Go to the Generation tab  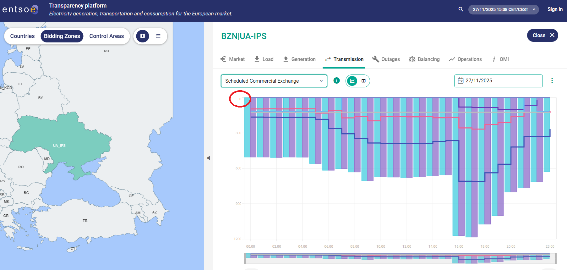[299, 59]
